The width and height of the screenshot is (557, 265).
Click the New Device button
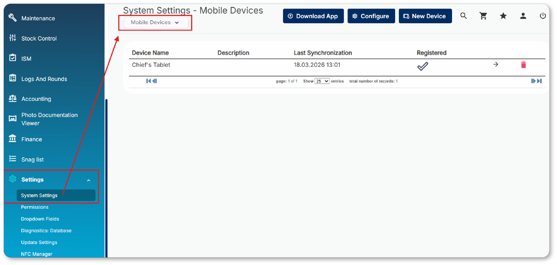click(425, 16)
